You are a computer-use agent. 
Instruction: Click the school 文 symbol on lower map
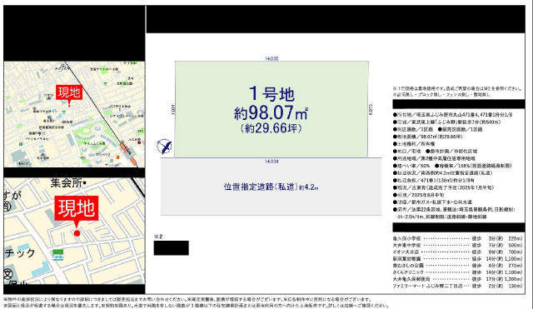(8, 274)
